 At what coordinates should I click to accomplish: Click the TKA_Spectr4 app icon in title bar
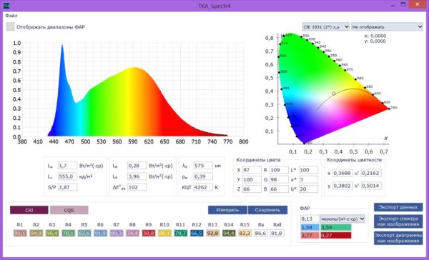coord(6,6)
